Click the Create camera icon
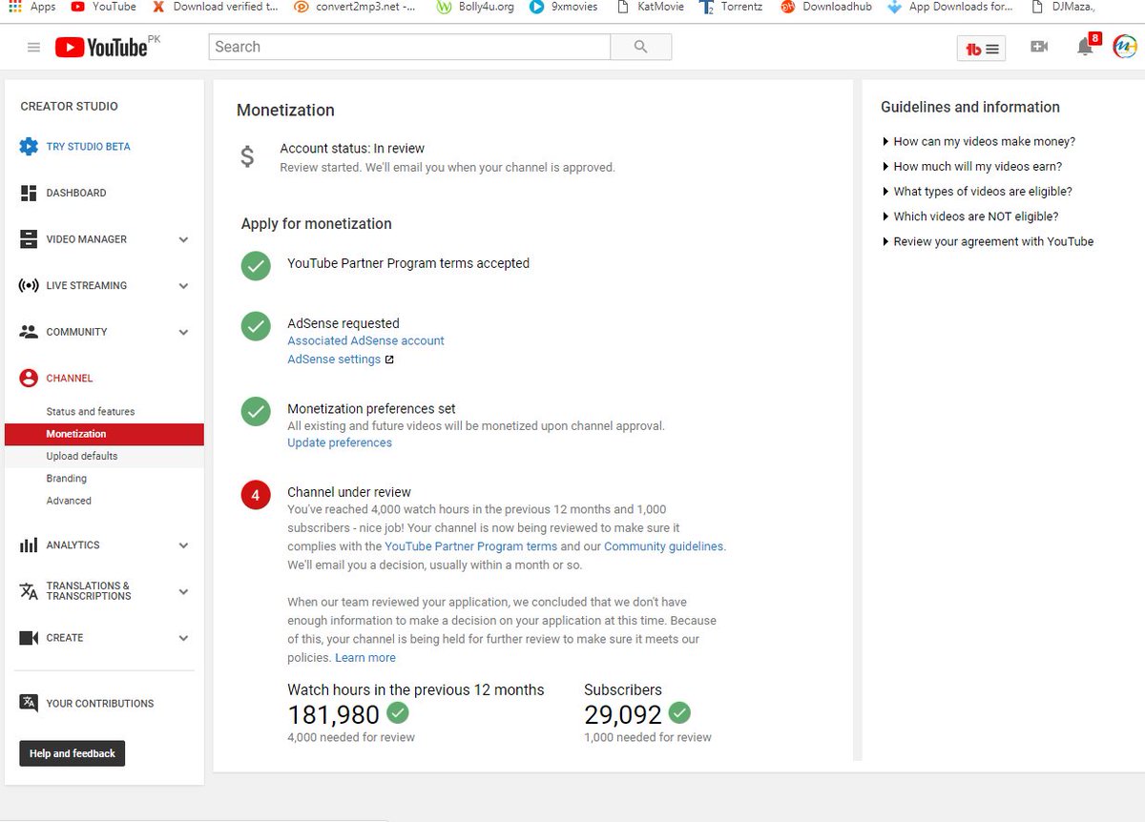 (x=29, y=638)
